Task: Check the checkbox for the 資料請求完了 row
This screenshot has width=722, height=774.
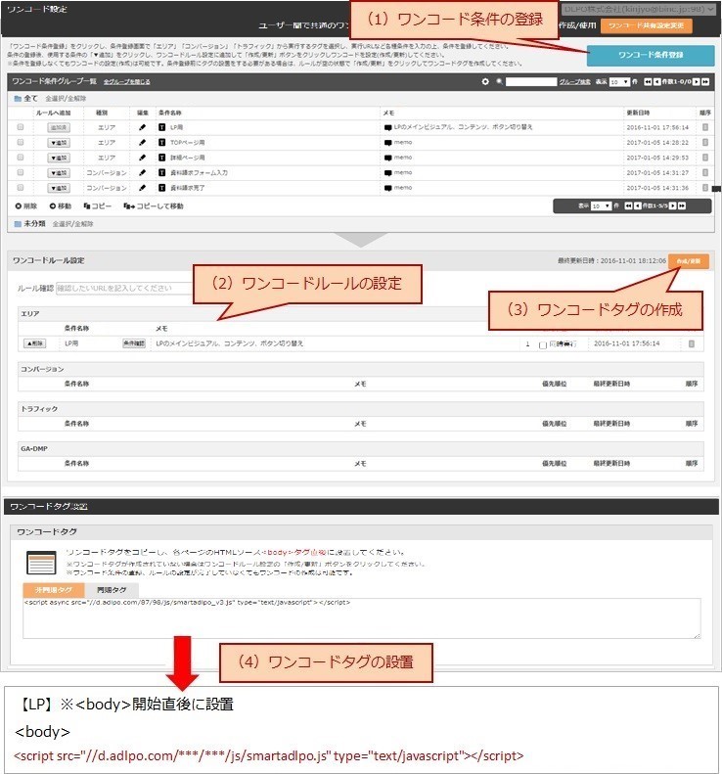Action: pyautogui.click(x=21, y=188)
